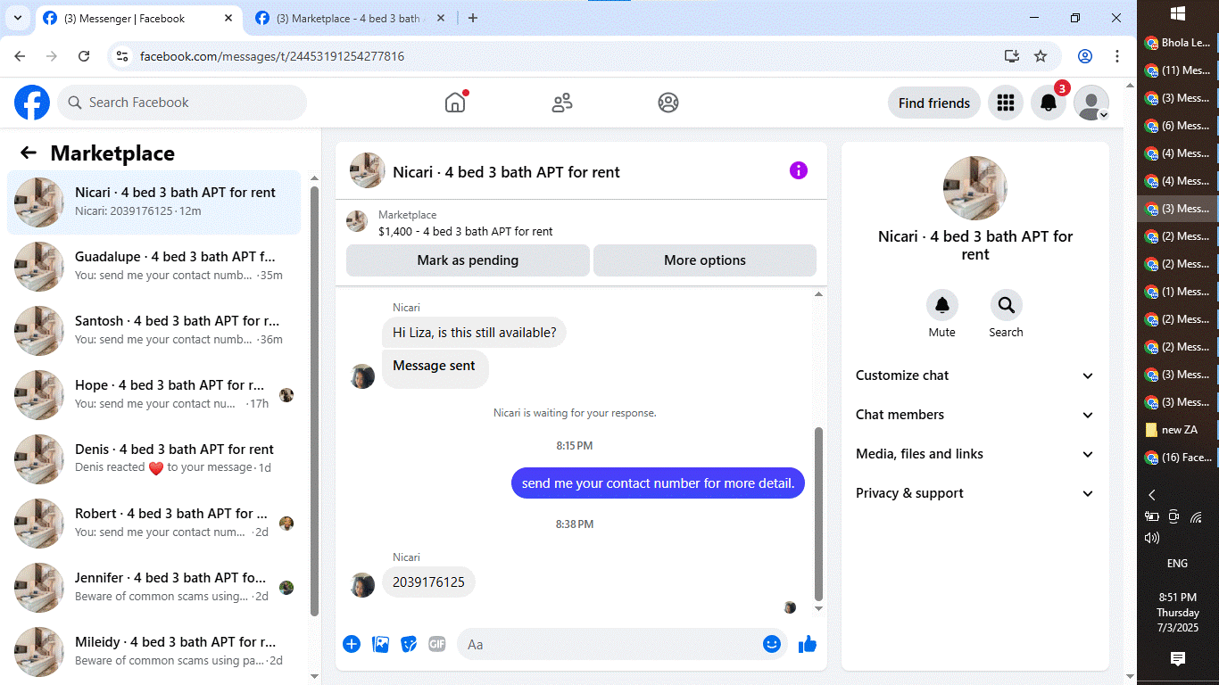1219x685 pixels.
Task: View site information icon in address bar
Action: coord(123,56)
